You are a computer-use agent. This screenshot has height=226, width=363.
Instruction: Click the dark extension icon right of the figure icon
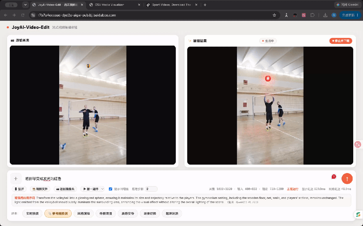pos(295,15)
